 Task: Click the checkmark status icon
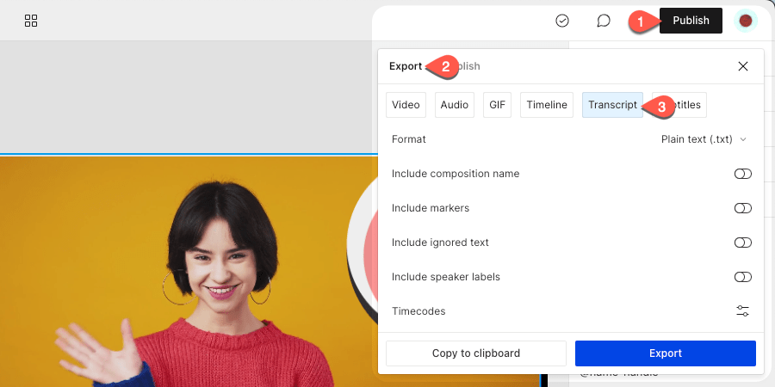point(562,21)
